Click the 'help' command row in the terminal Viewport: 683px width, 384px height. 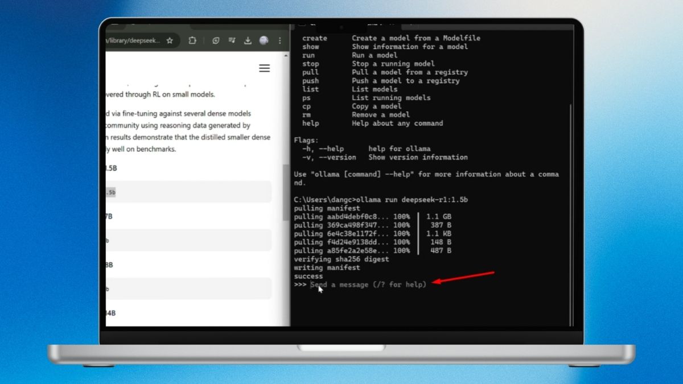tap(372, 123)
